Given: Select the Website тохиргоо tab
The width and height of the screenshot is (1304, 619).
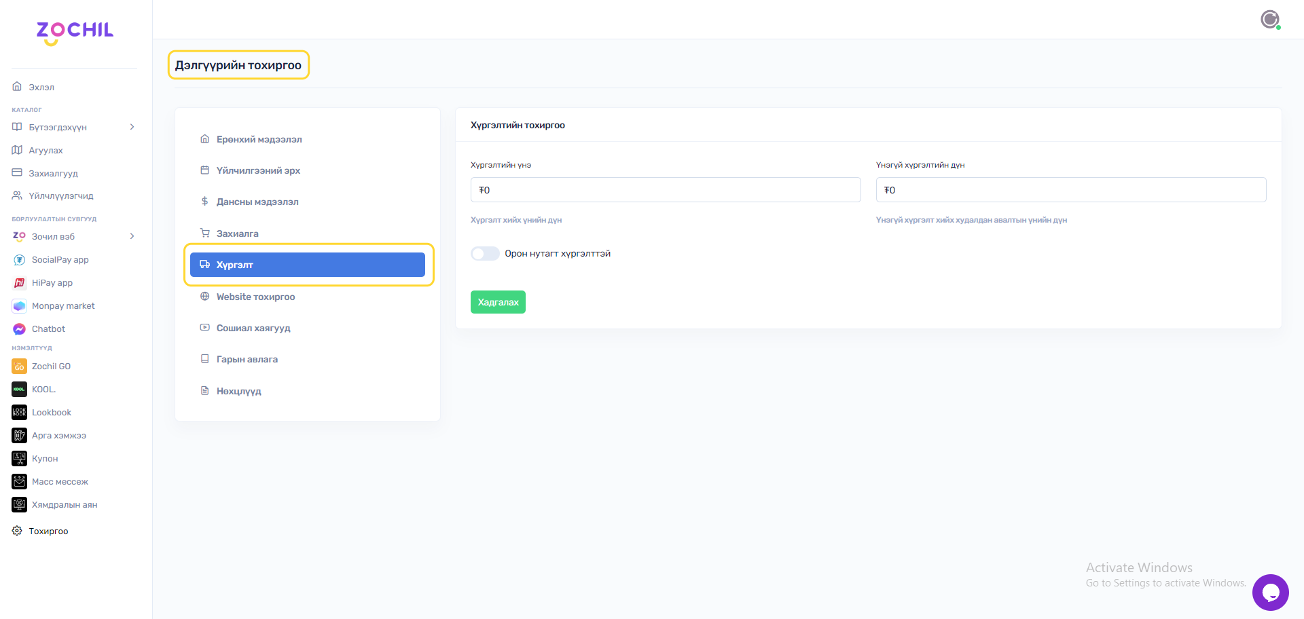Looking at the screenshot, I should [x=255, y=297].
